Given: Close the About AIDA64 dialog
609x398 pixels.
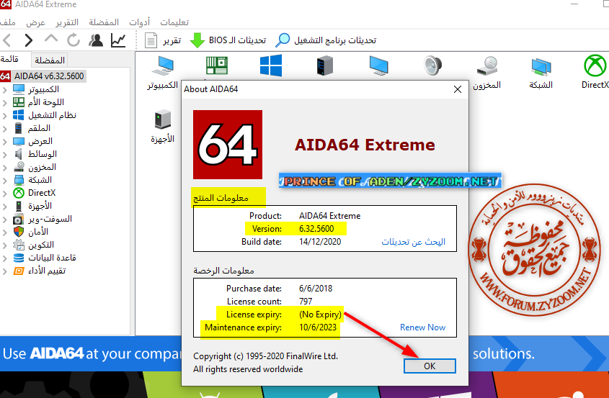Looking at the screenshot, I should (x=458, y=89).
